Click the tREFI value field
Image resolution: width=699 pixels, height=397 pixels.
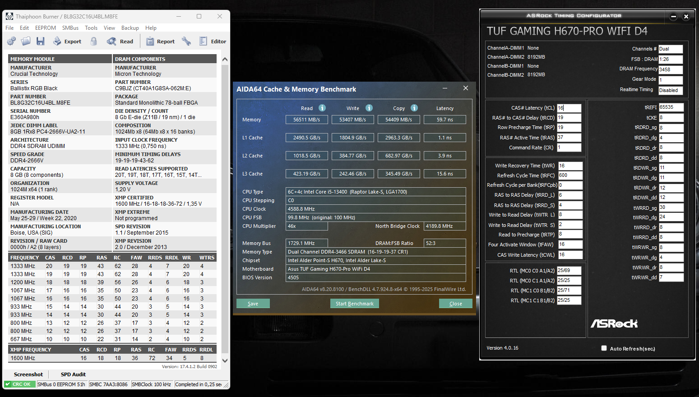pyautogui.click(x=671, y=107)
